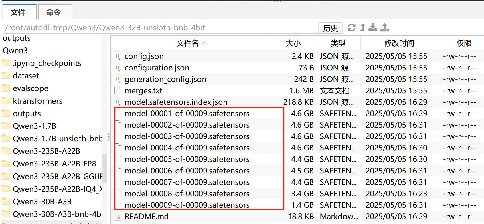The height and width of the screenshot is (224, 484).
Task: Click the Qwen3-1.7B-unsloth-bnb folder icon
Action: coord(6,138)
